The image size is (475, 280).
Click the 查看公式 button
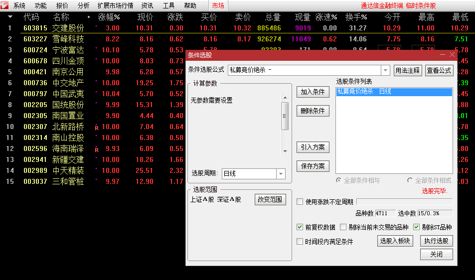click(x=439, y=71)
